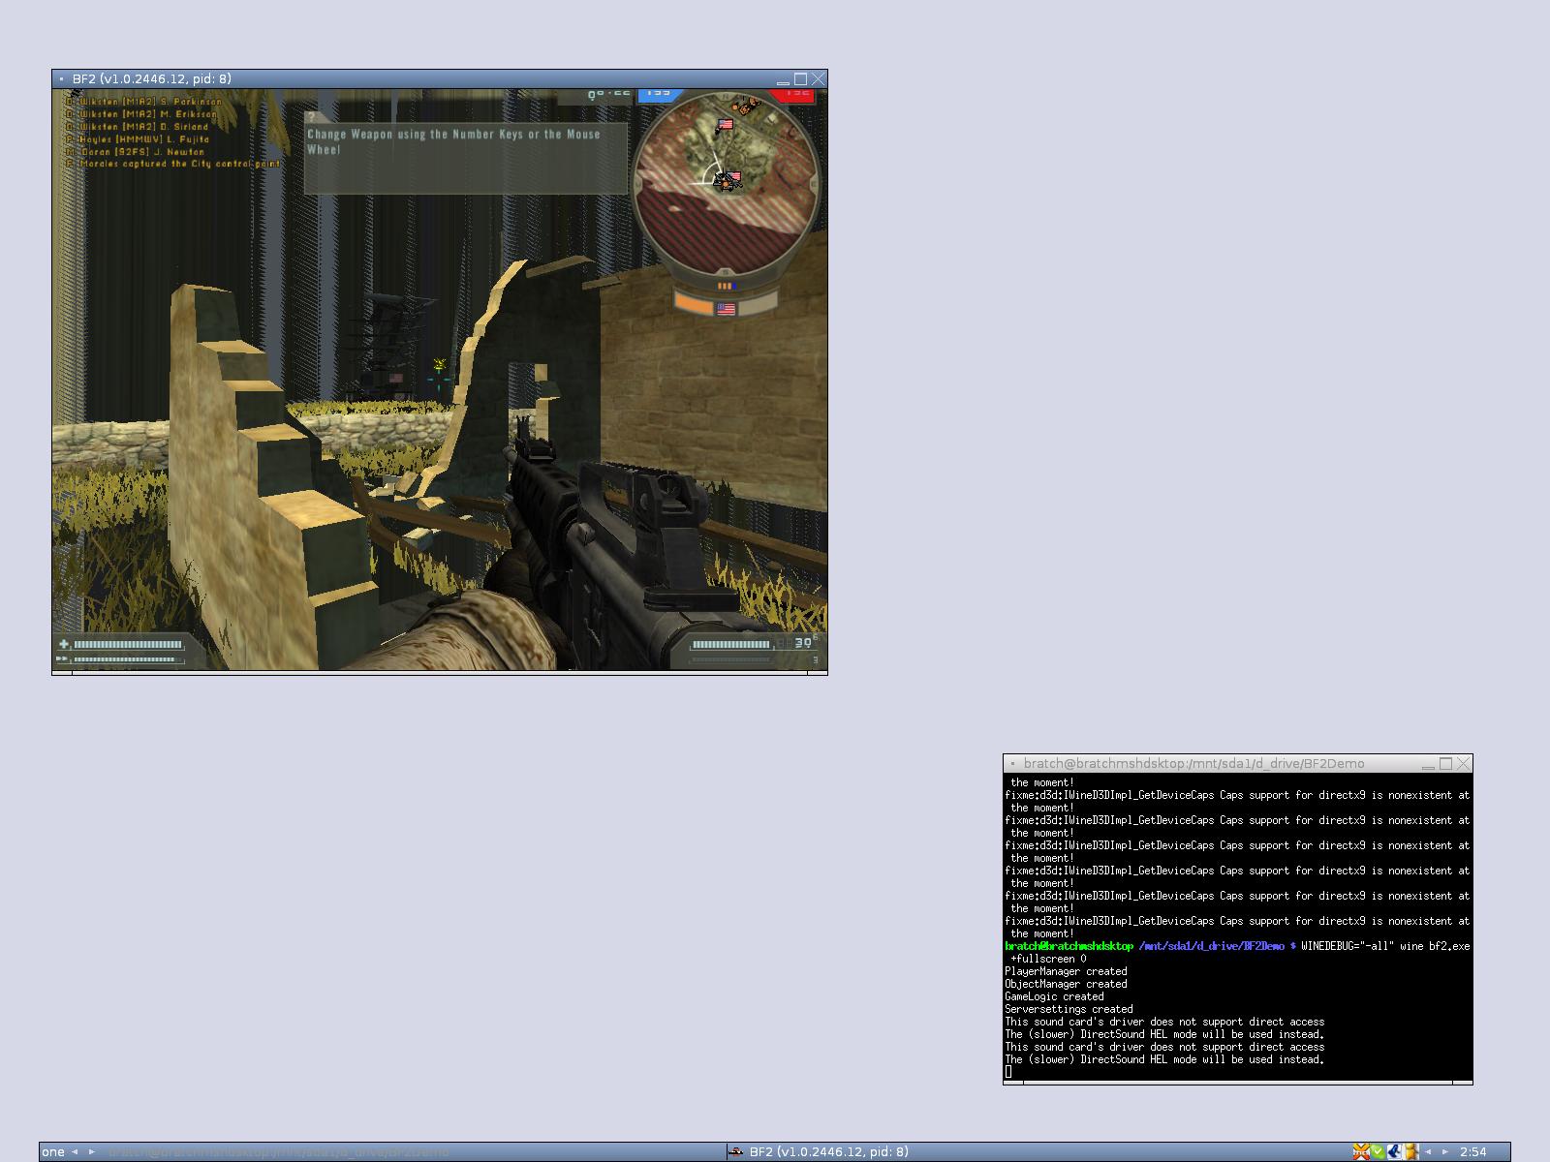Screen dimensions: 1550x1162
Task: Click the yellow objective marker above the crosshair
Action: tap(440, 365)
